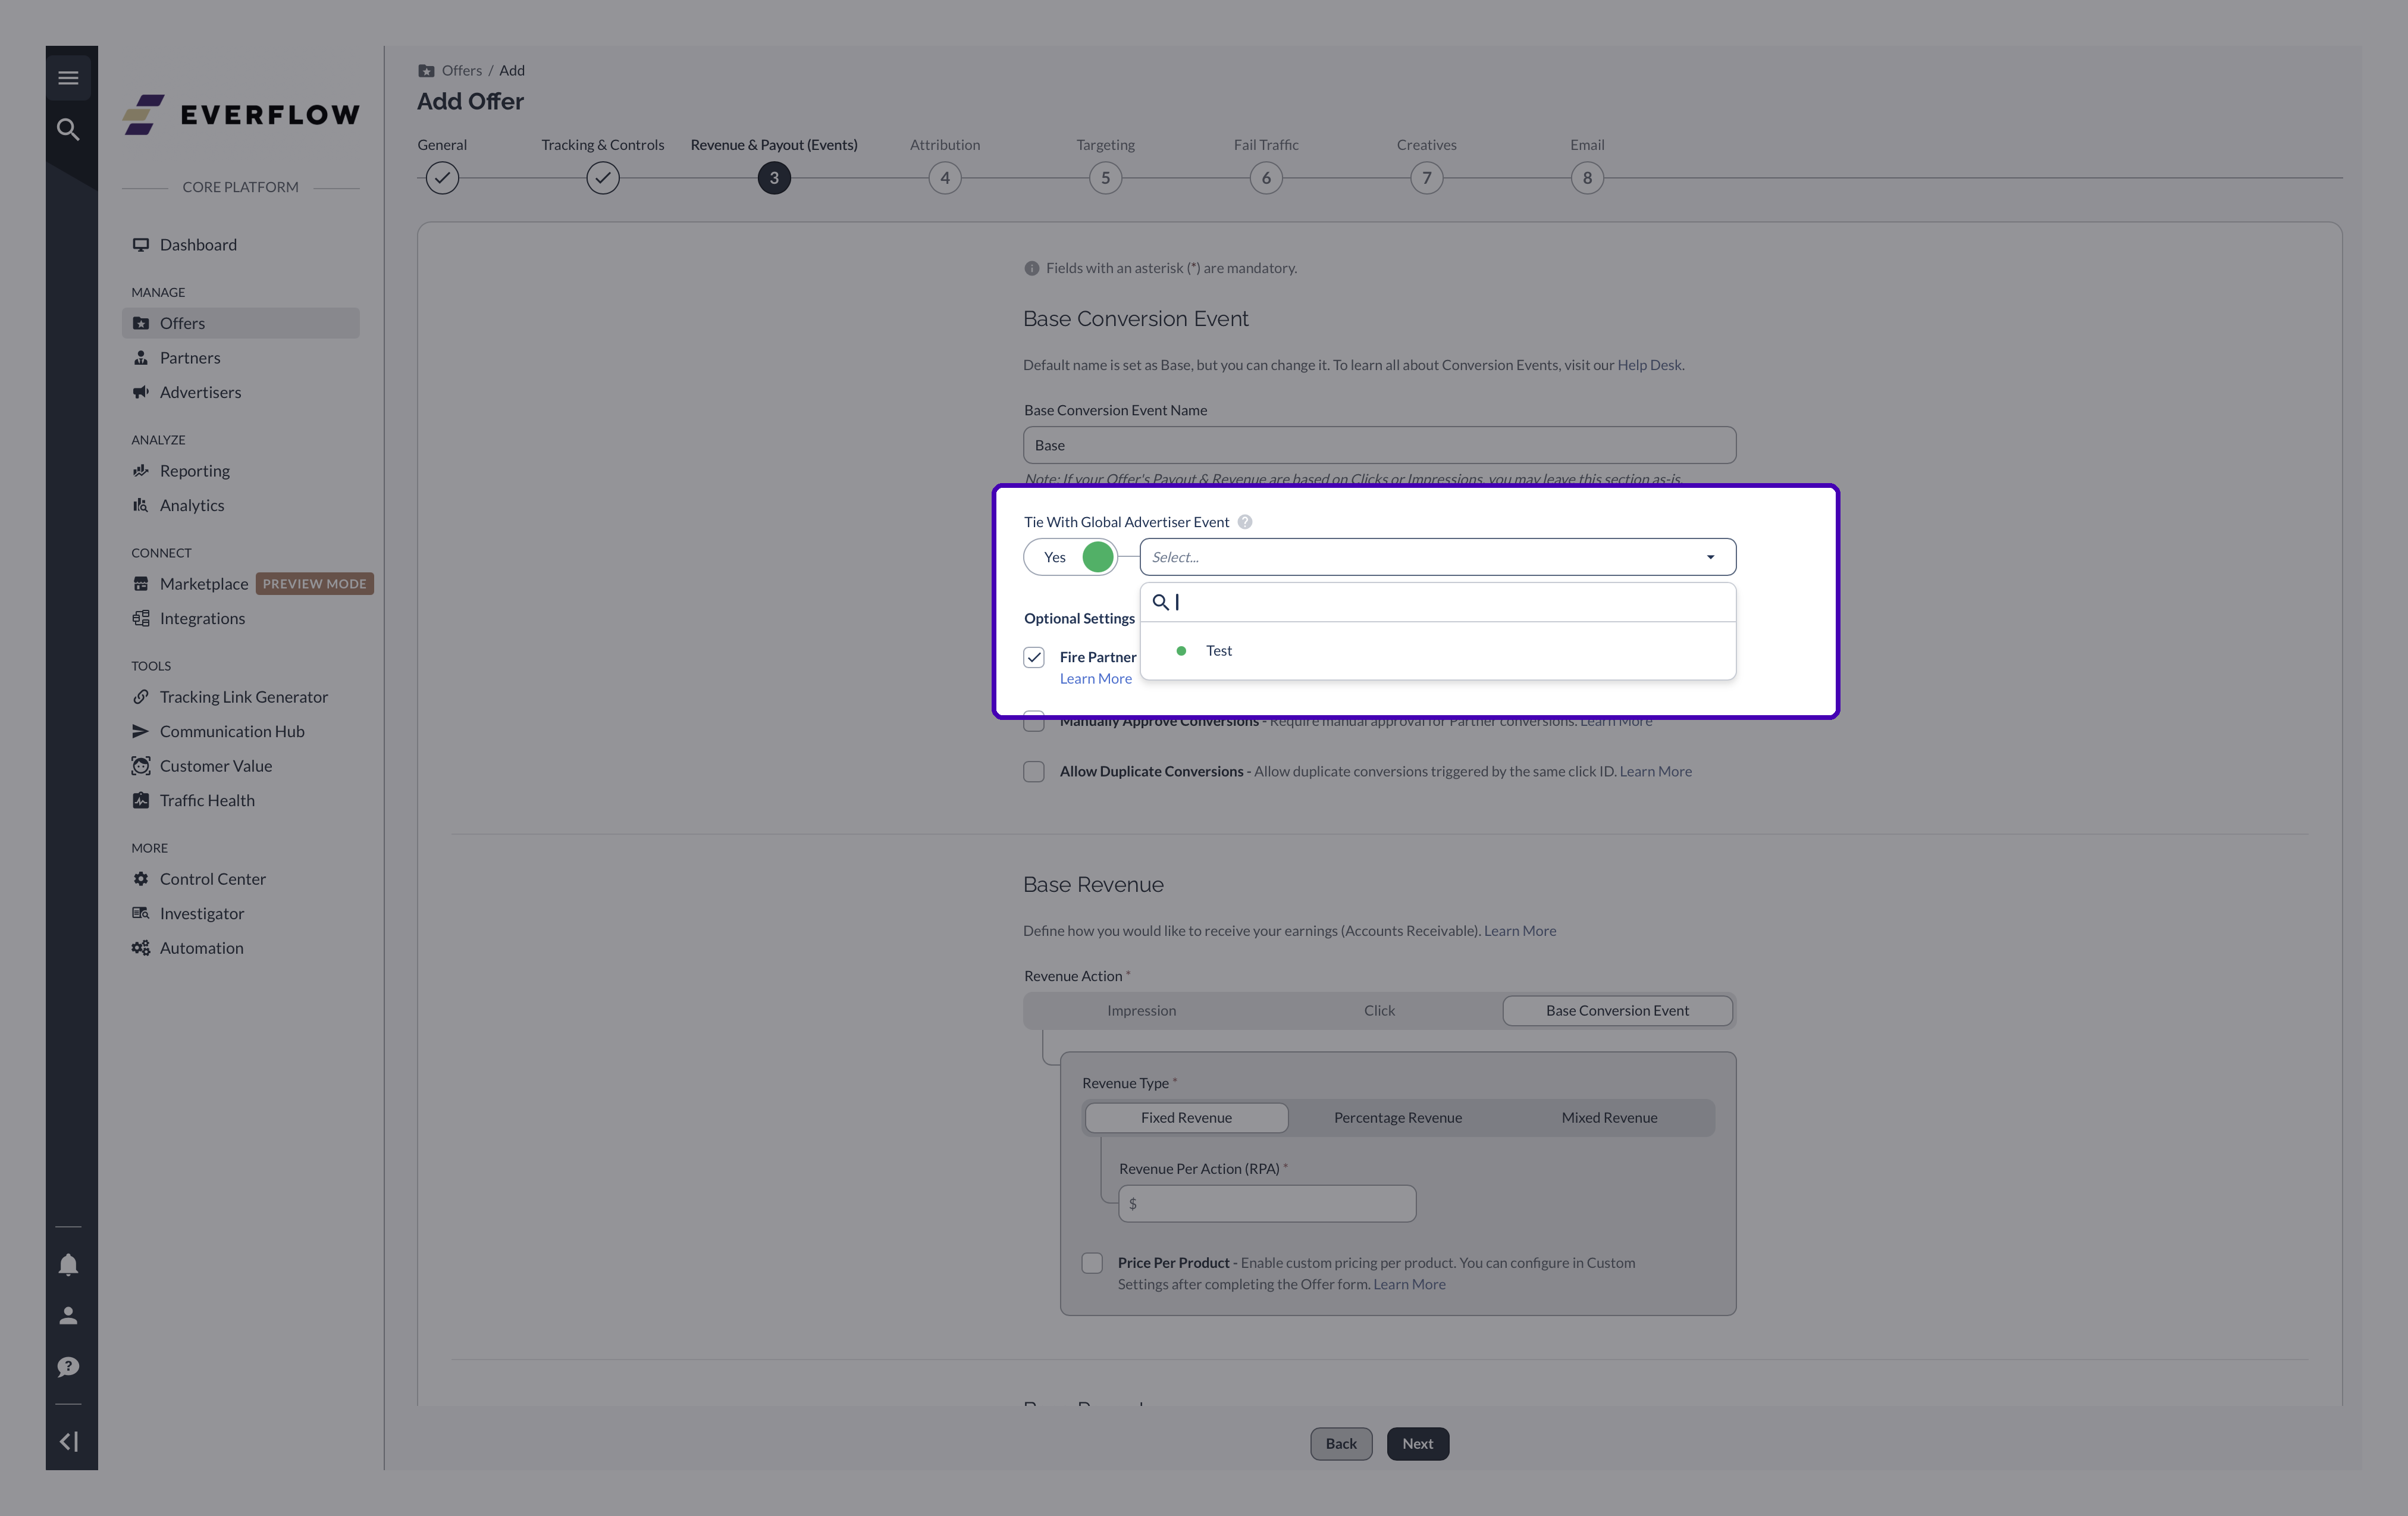Click the Marketplace store icon
The image size is (2408, 1516).
141,584
